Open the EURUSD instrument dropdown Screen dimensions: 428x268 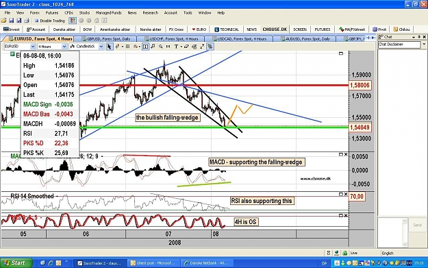(33, 47)
